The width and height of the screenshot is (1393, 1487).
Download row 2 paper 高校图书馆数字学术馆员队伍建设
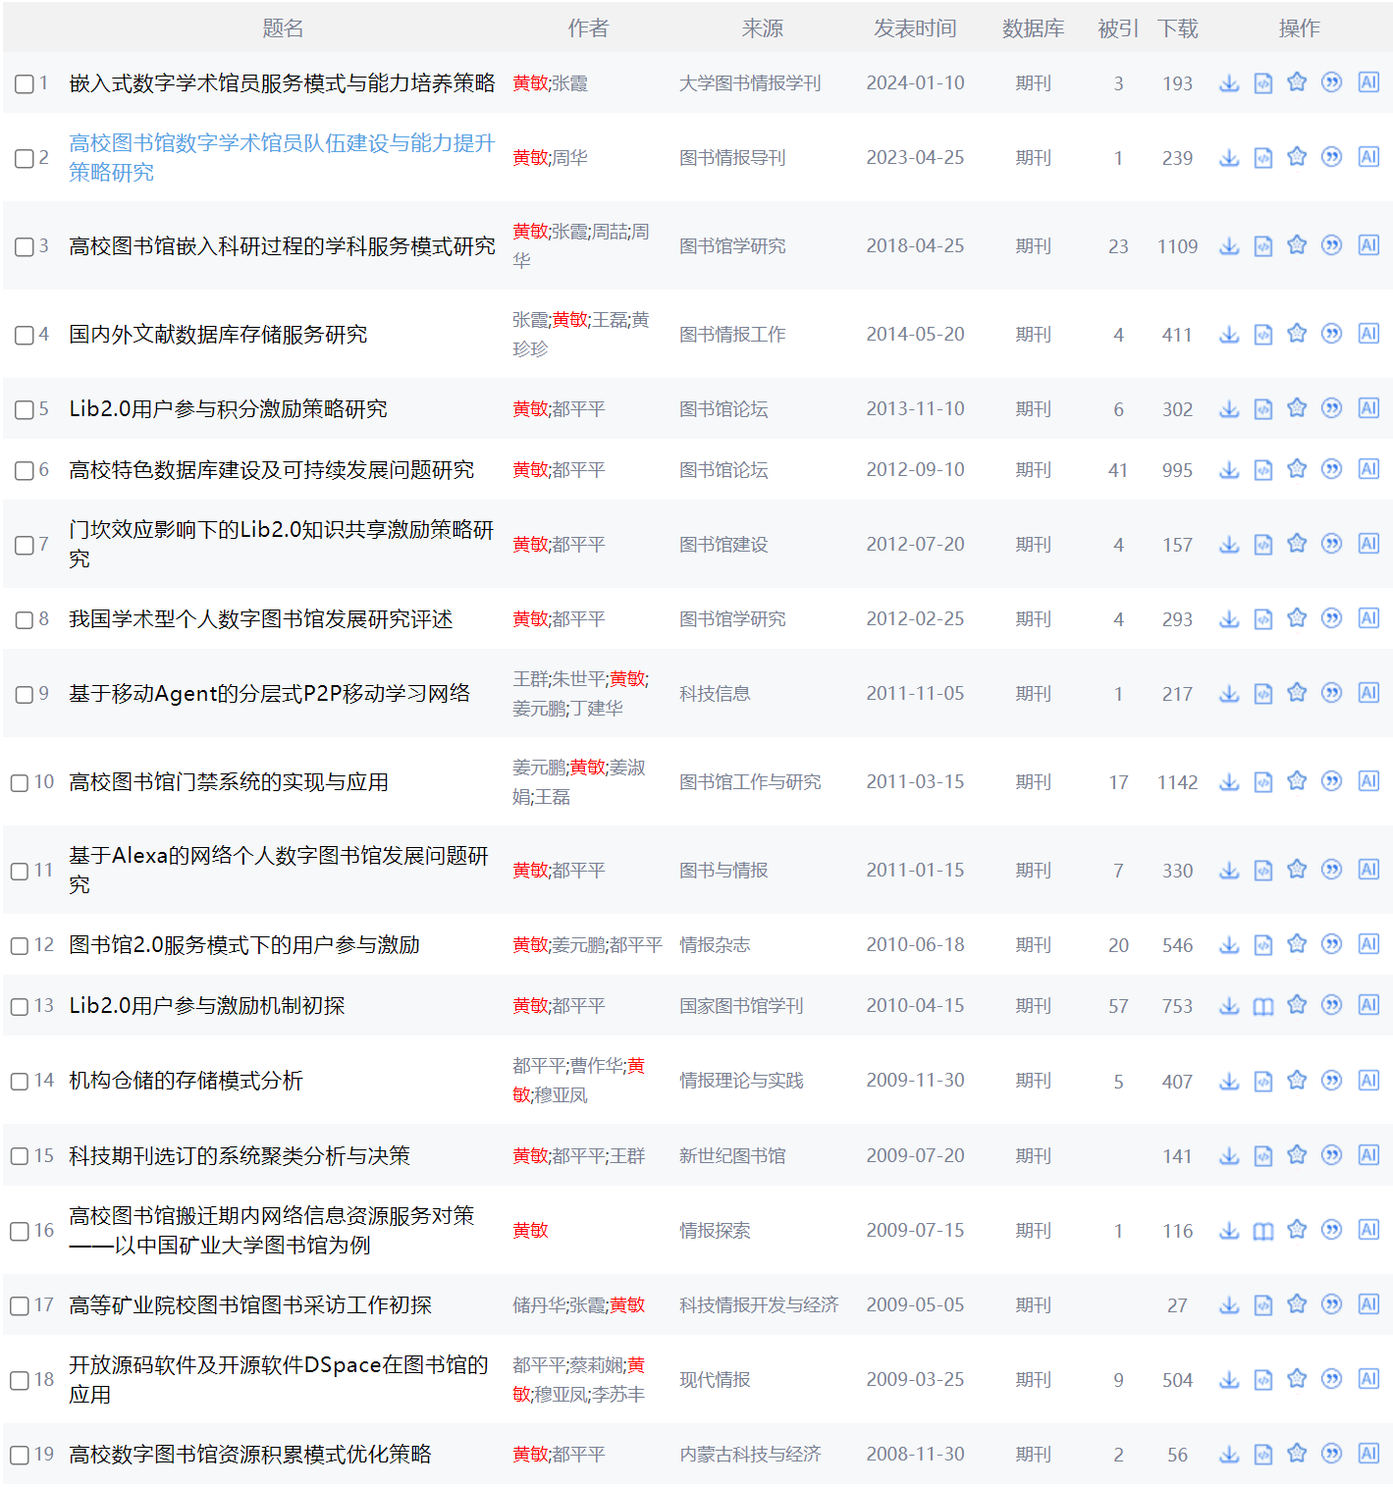[x=1229, y=157]
